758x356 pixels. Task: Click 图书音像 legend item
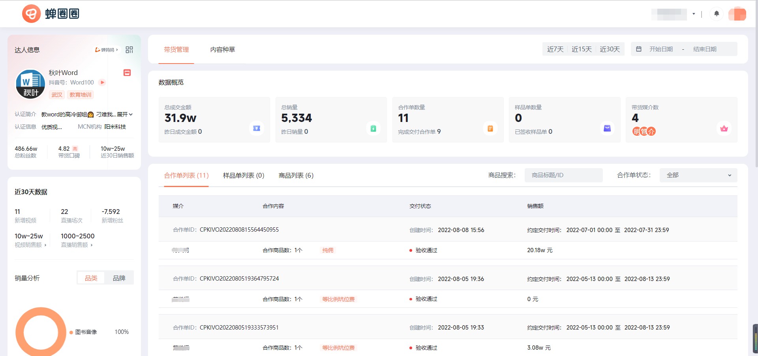pyautogui.click(x=83, y=332)
